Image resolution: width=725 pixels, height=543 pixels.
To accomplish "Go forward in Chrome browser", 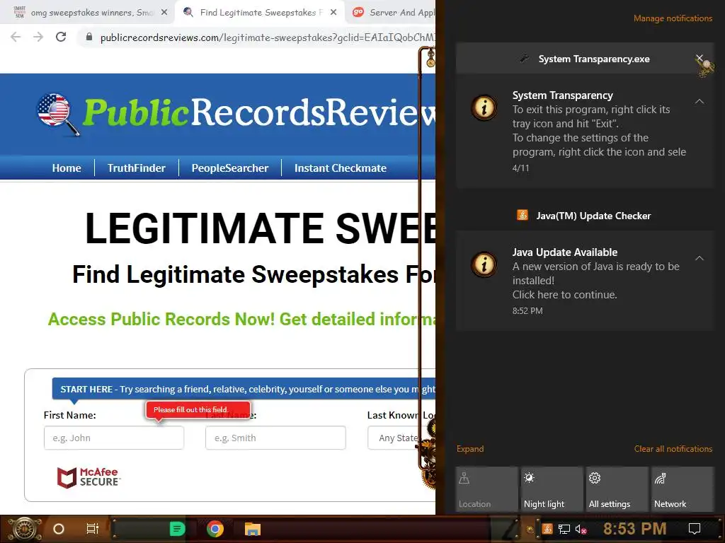I will [38, 37].
